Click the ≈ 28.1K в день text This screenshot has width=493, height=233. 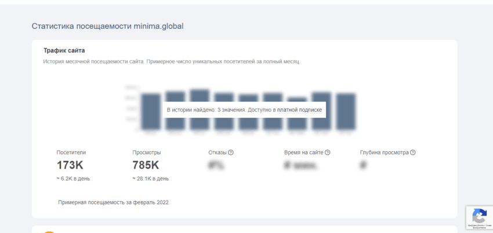click(x=151, y=179)
